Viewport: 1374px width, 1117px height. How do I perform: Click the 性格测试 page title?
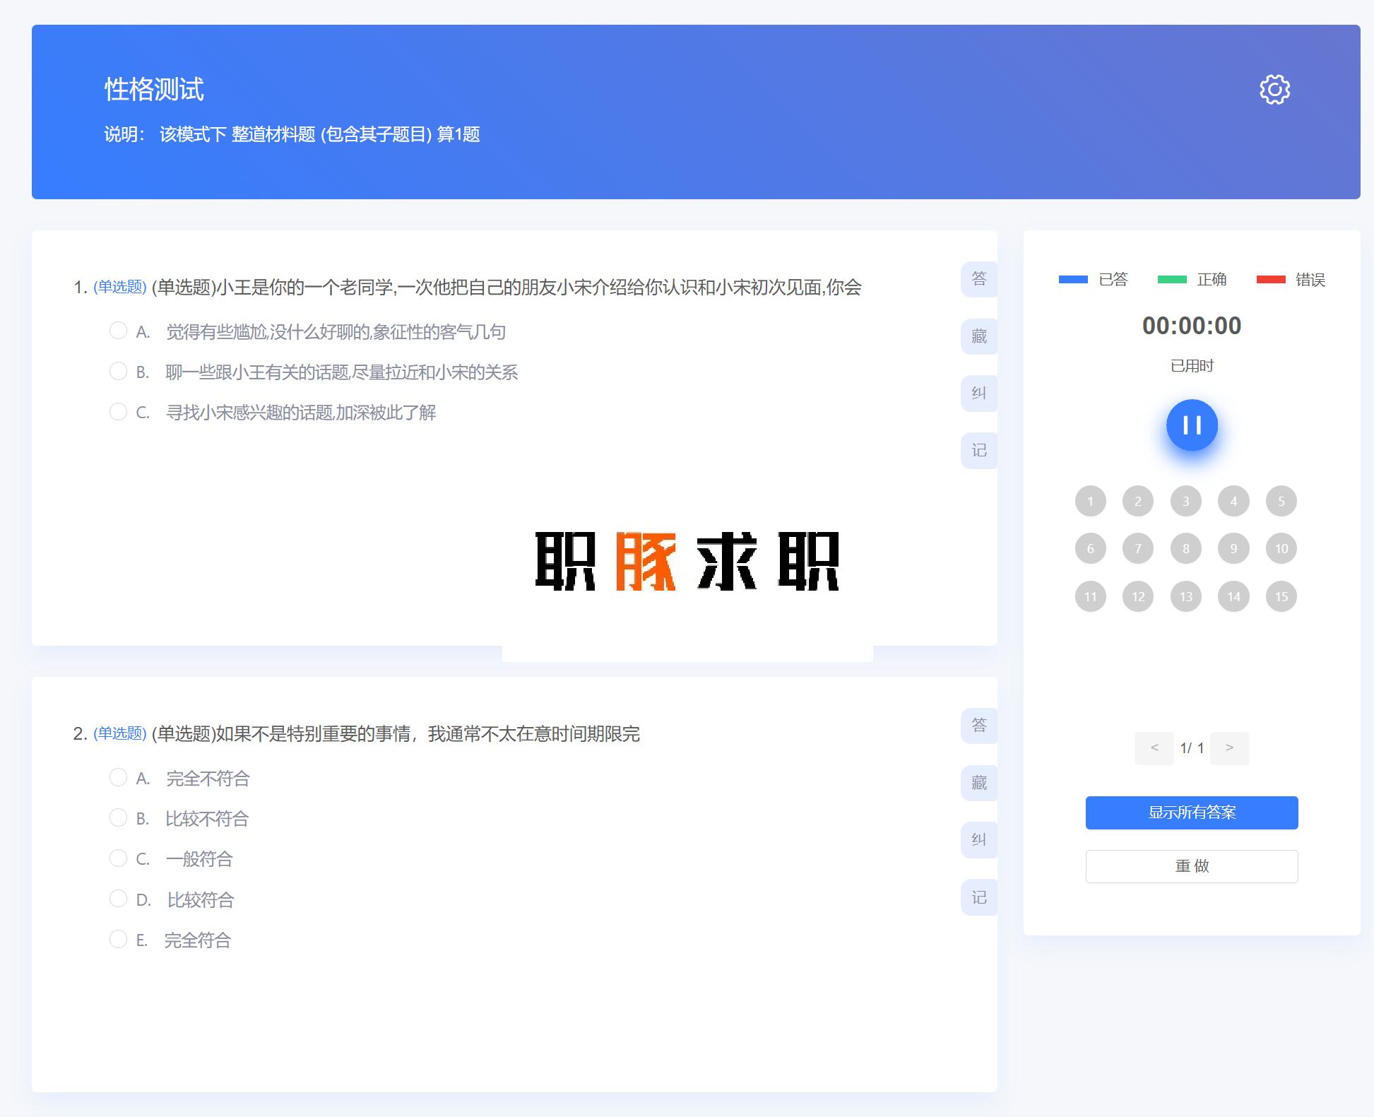point(154,90)
